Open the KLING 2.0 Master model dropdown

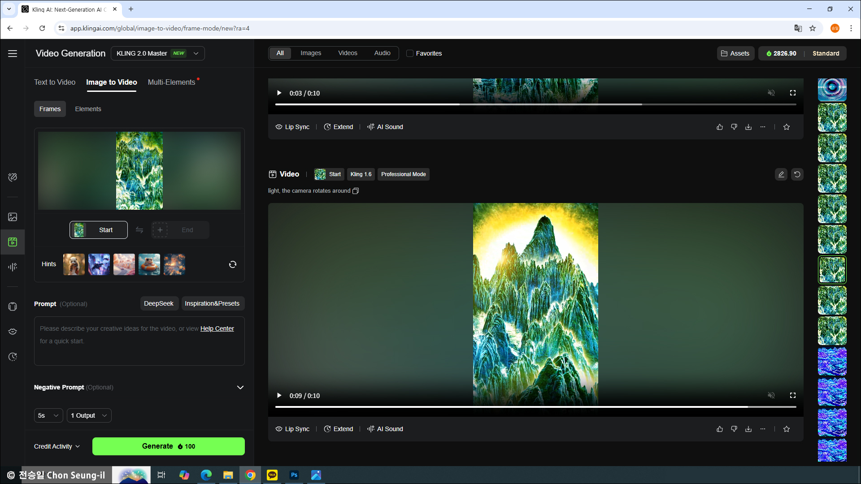point(157,53)
